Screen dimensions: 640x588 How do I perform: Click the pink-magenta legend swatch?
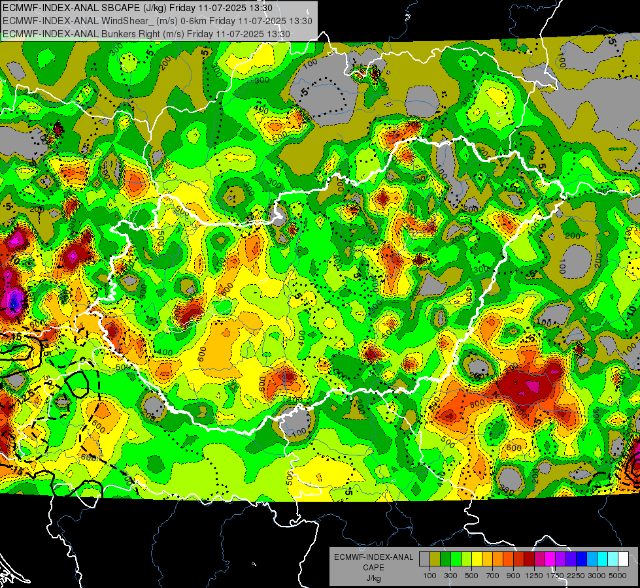539,559
